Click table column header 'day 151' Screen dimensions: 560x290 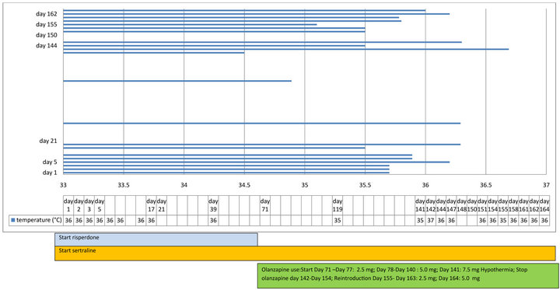(x=482, y=205)
